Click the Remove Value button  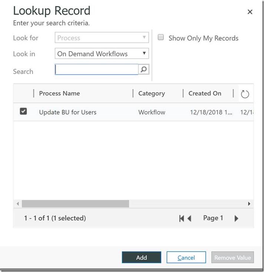point(233,258)
